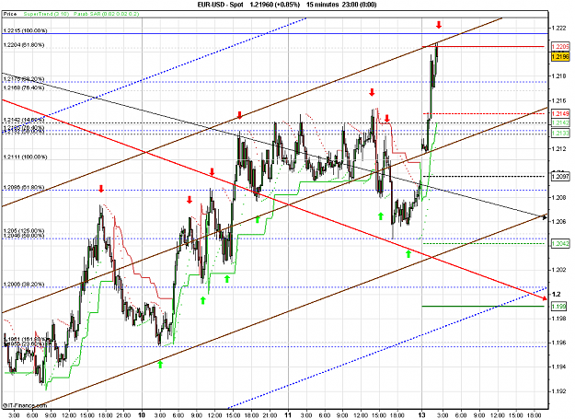Select the 1.2168 (76.40%) retracement label
Viewport: 575px width, 419px height.
click(x=24, y=87)
